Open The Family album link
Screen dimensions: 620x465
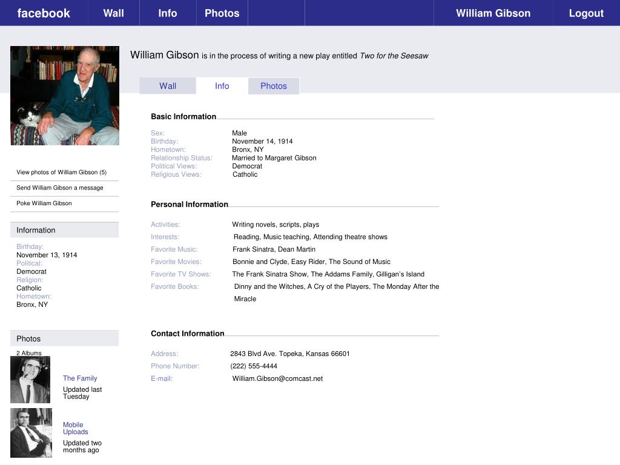(80, 378)
